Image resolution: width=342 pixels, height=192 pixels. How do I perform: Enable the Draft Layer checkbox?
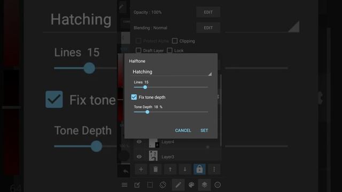[138, 51]
